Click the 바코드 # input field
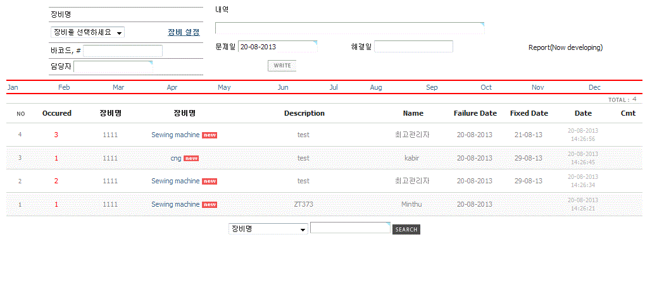This screenshot has width=645, height=287. coord(123,51)
